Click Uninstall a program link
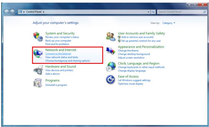Viewport: 209px width, 127px height. click(56, 85)
